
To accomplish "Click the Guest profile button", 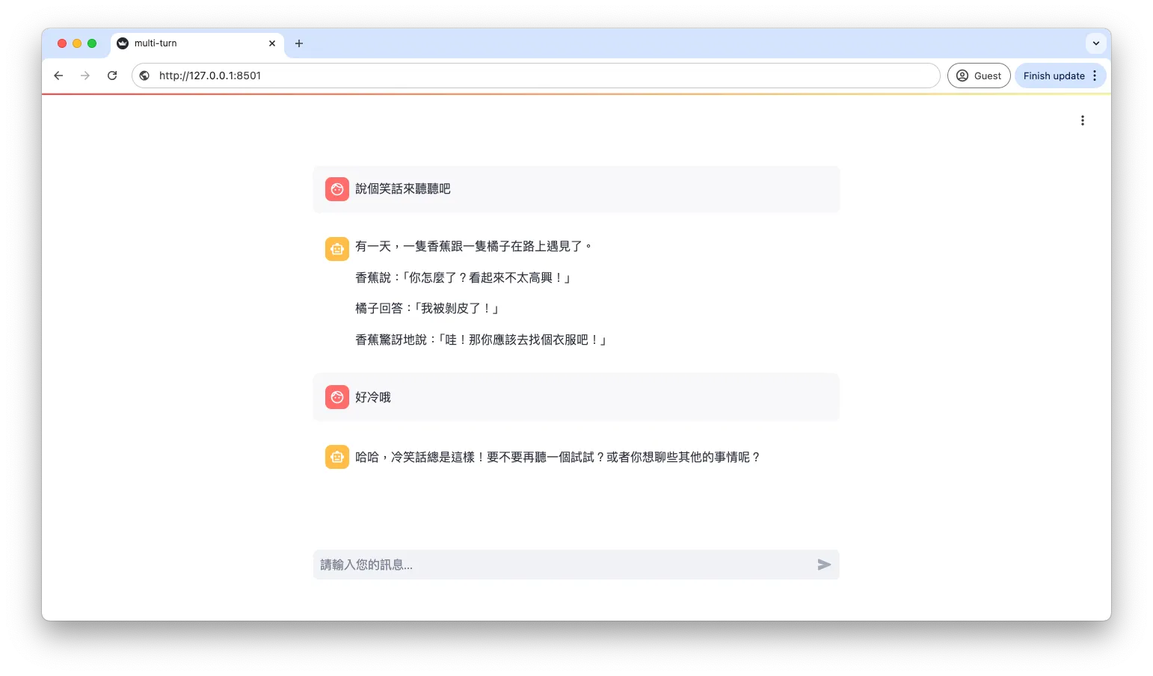I will coord(979,76).
